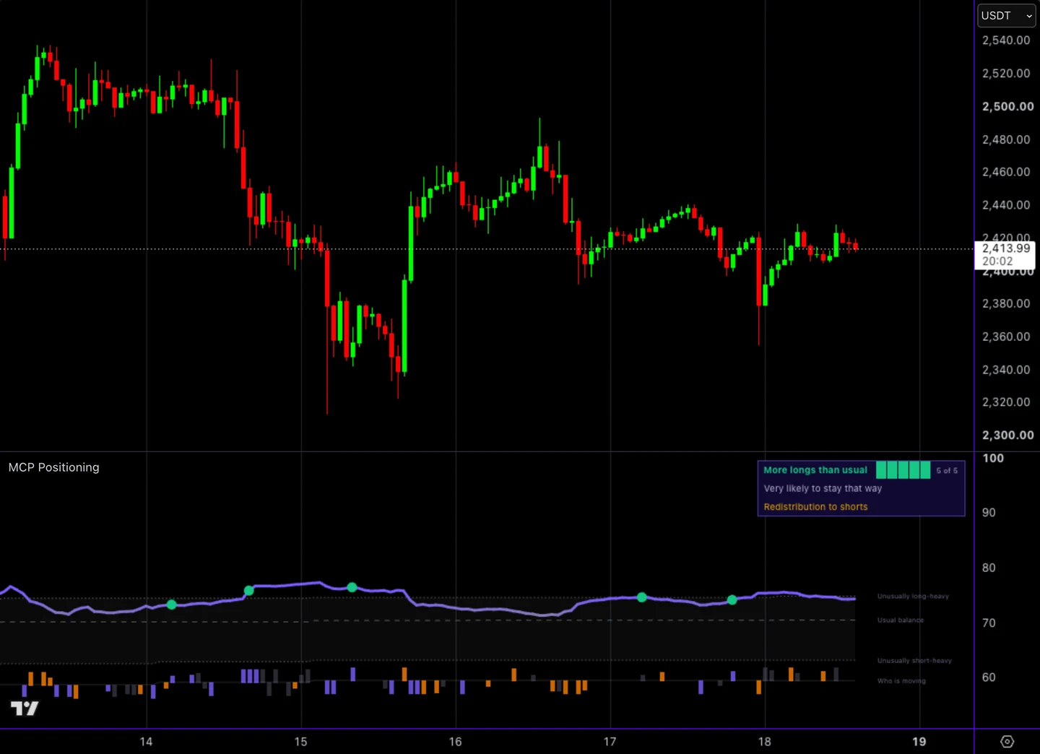Click the 2,460.00 price axis label
The width and height of the screenshot is (1040, 754).
[1006, 172]
